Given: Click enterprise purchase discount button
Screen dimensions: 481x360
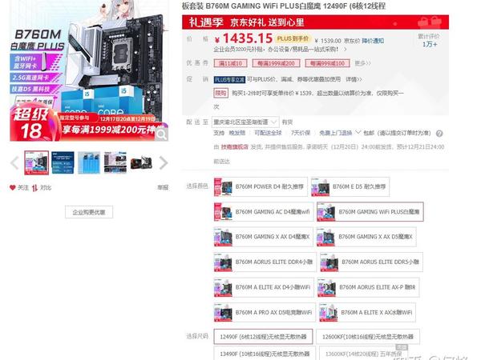Looking at the screenshot, I should 89,212.
